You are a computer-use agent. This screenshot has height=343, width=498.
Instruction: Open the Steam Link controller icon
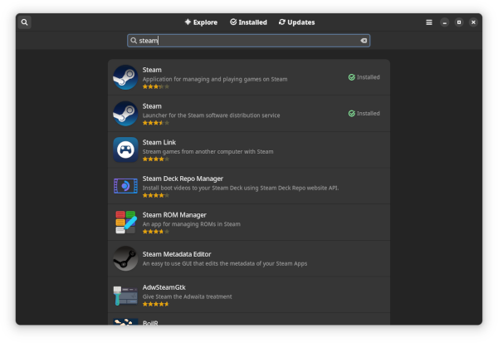point(125,149)
